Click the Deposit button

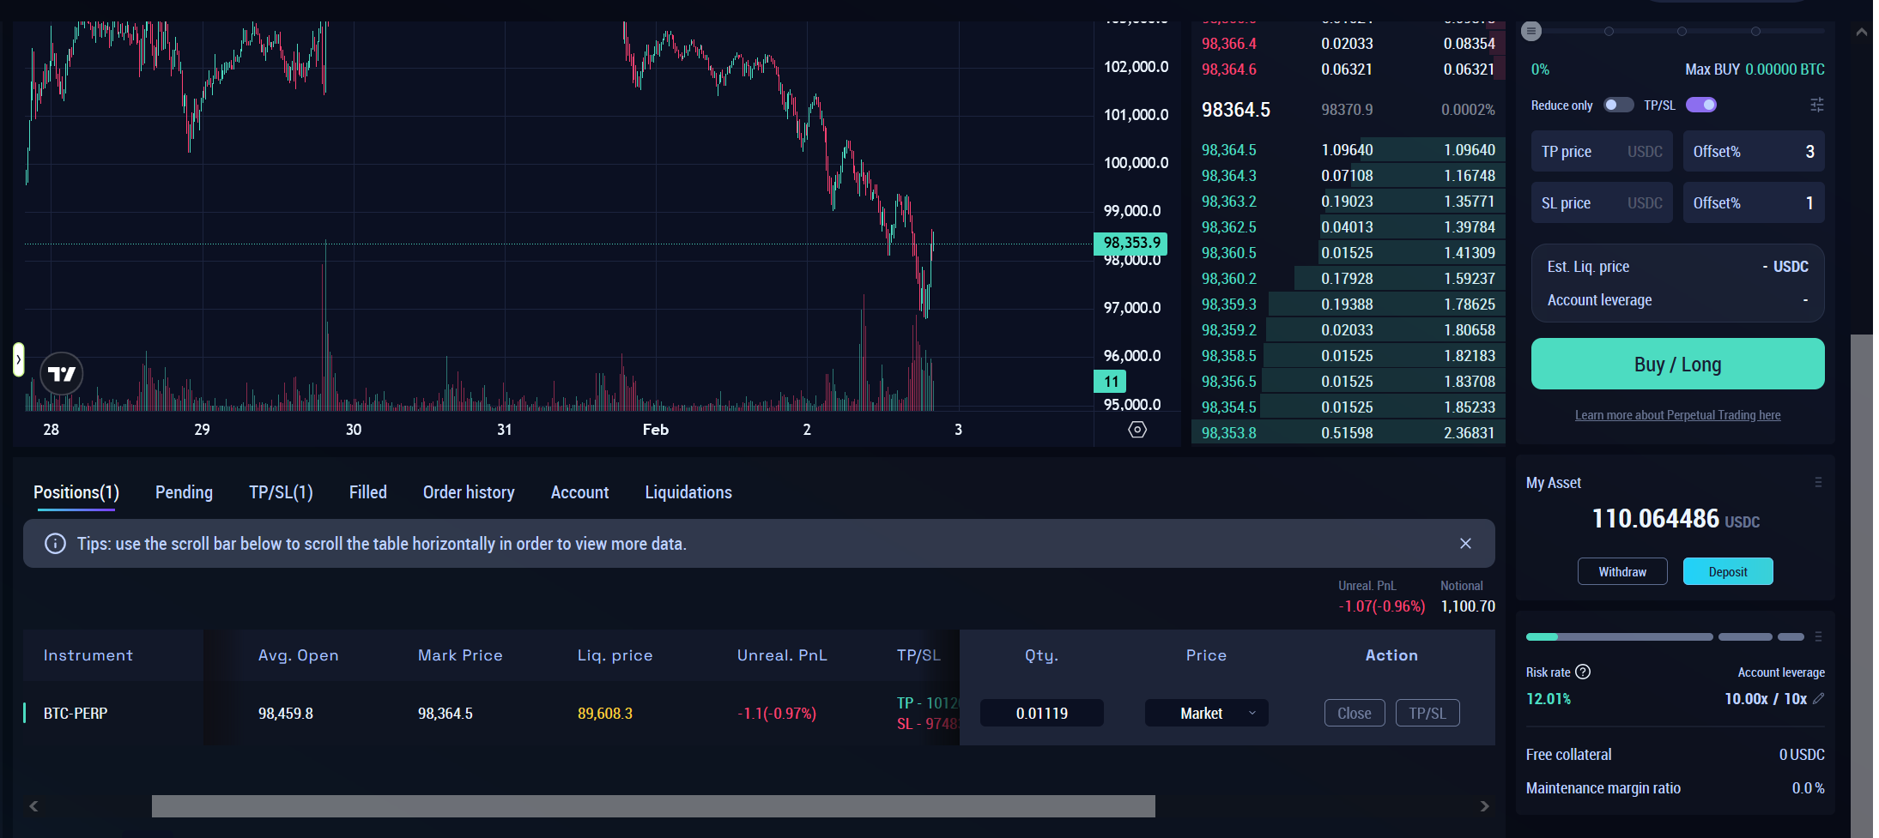tap(1727, 572)
